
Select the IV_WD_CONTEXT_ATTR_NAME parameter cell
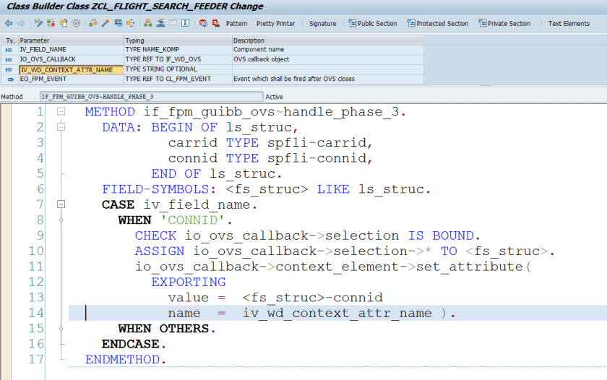[x=71, y=69]
